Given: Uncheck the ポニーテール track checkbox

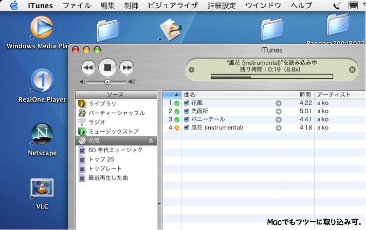Looking at the screenshot, I should (186, 119).
